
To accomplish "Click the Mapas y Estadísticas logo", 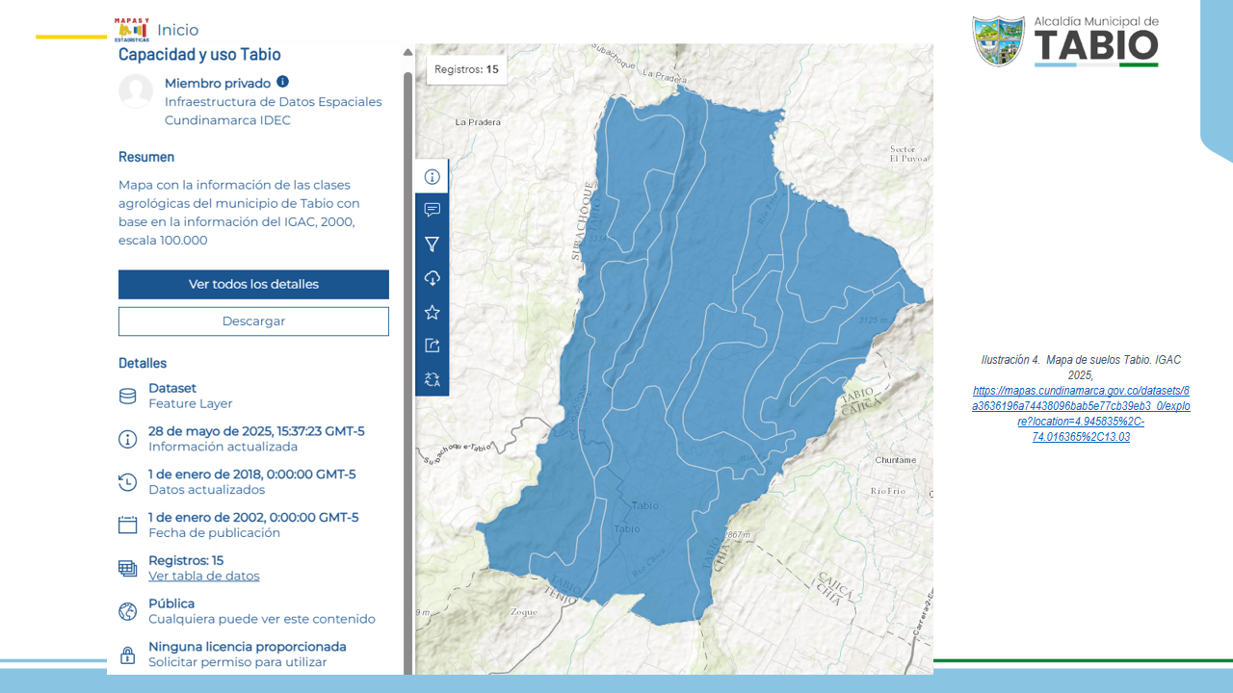I will [132, 30].
